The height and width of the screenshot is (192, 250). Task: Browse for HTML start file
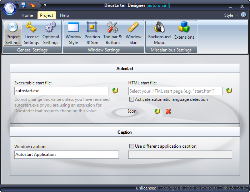pos(229,90)
